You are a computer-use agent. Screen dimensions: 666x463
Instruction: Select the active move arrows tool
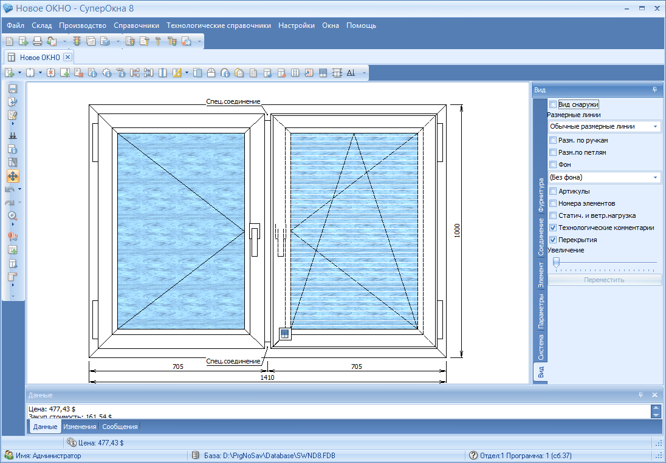(x=13, y=176)
